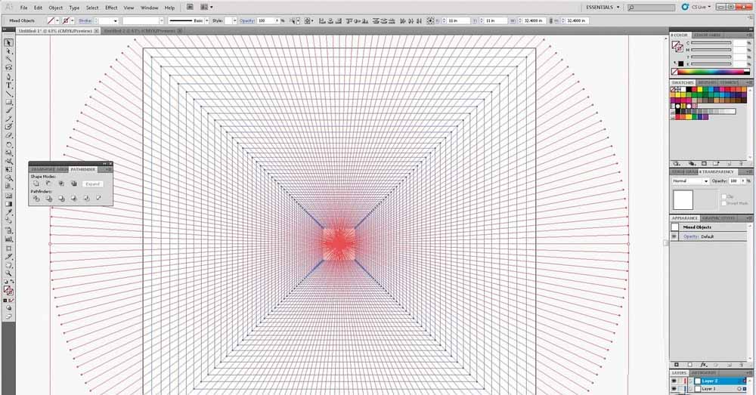Click the Opacity link in control bar

point(247,20)
